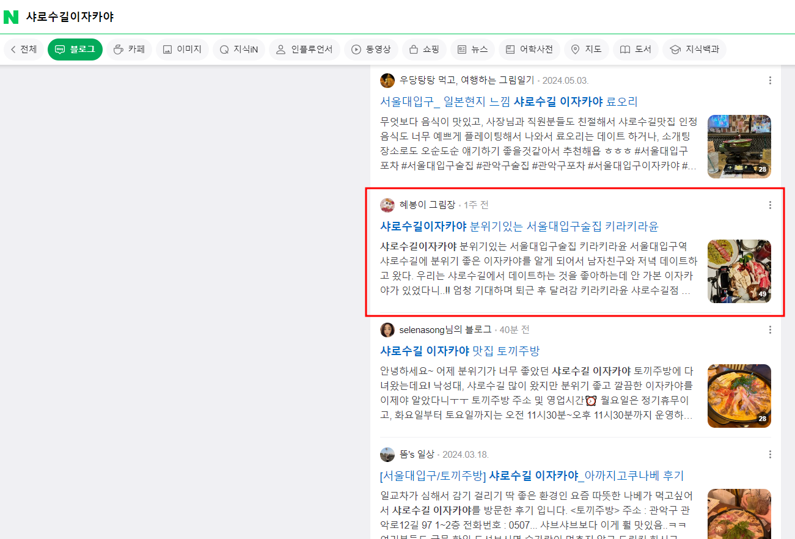795x539 pixels.
Task: Open the 키라키라윤 post food thumbnail
Action: tap(739, 271)
